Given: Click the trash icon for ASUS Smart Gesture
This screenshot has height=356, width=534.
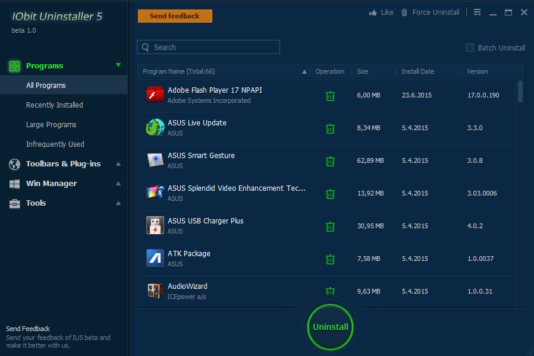Looking at the screenshot, I should pos(330,161).
